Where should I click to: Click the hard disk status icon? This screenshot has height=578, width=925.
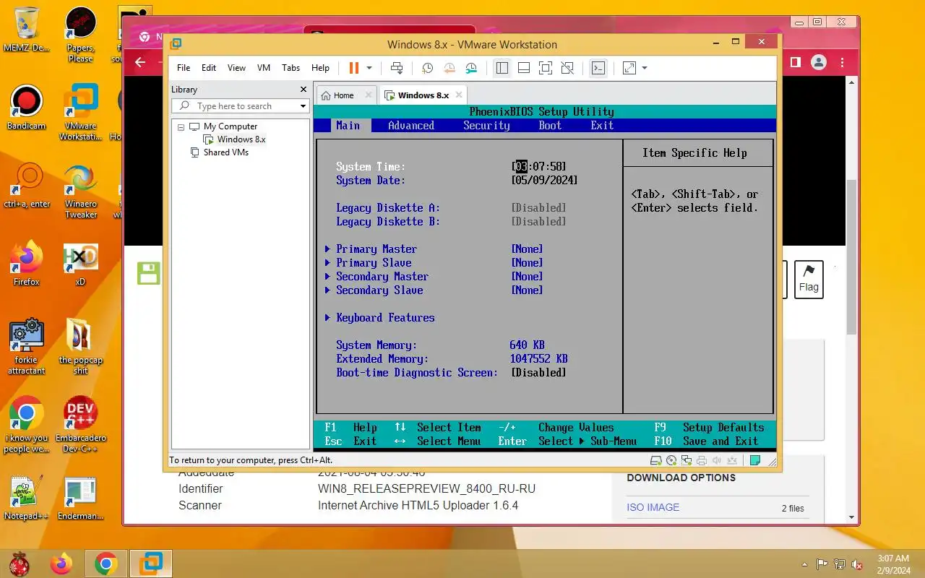656,460
